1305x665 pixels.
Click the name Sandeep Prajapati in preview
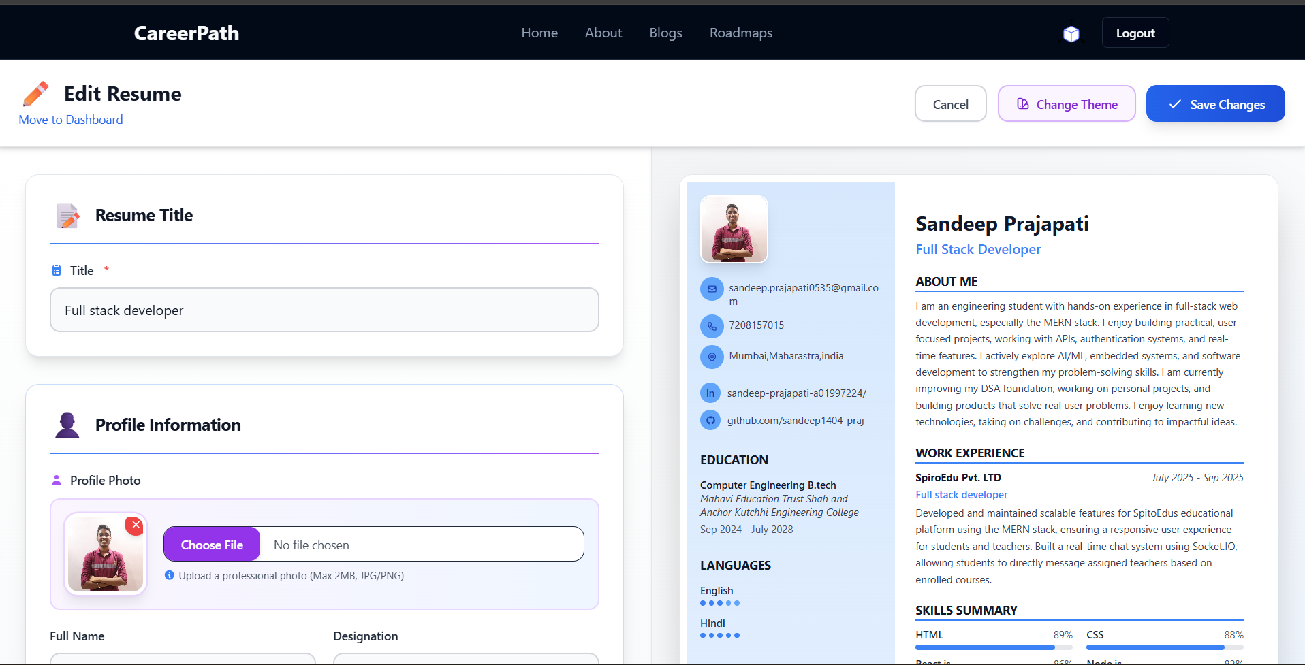click(x=1002, y=224)
